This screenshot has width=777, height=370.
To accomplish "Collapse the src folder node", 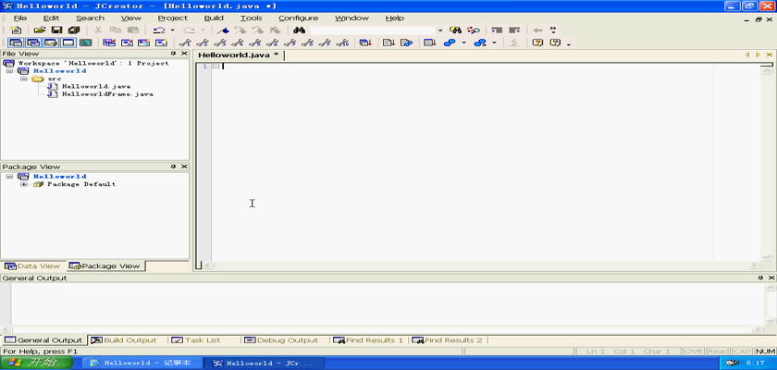I will pyautogui.click(x=24, y=80).
